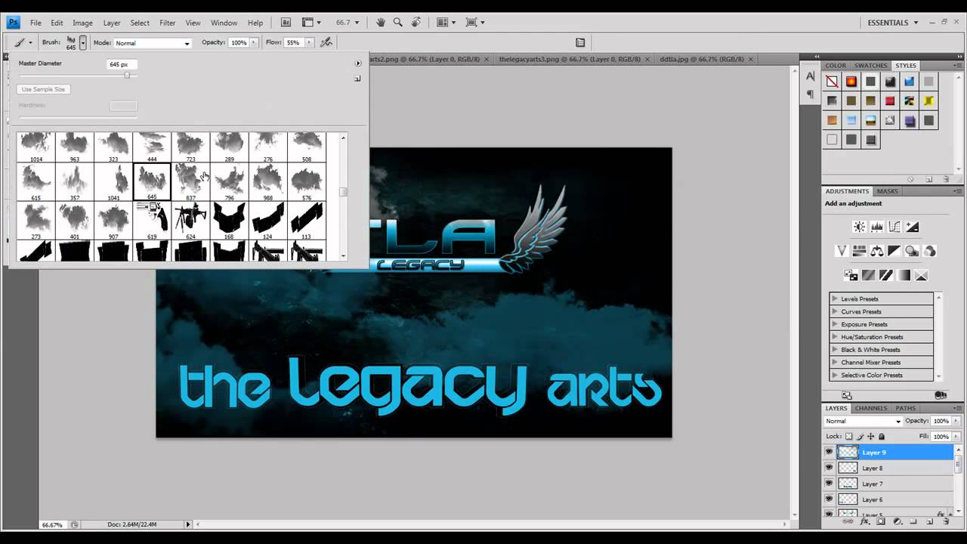Add a Gradient Map adjustment
The image size is (967, 544).
coord(904,275)
